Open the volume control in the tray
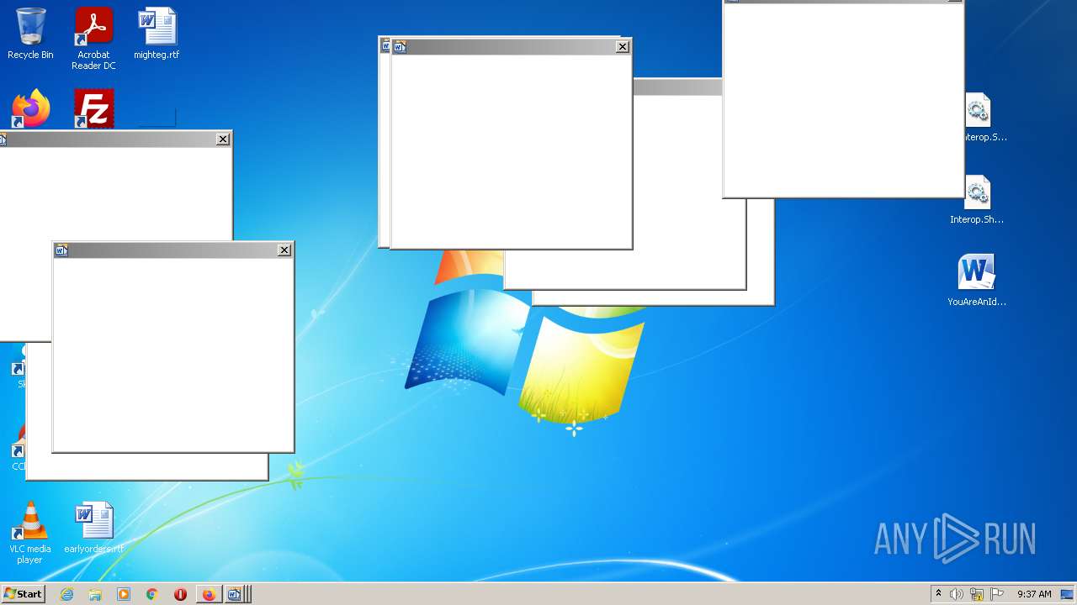Image resolution: width=1077 pixels, height=605 pixels. (957, 594)
